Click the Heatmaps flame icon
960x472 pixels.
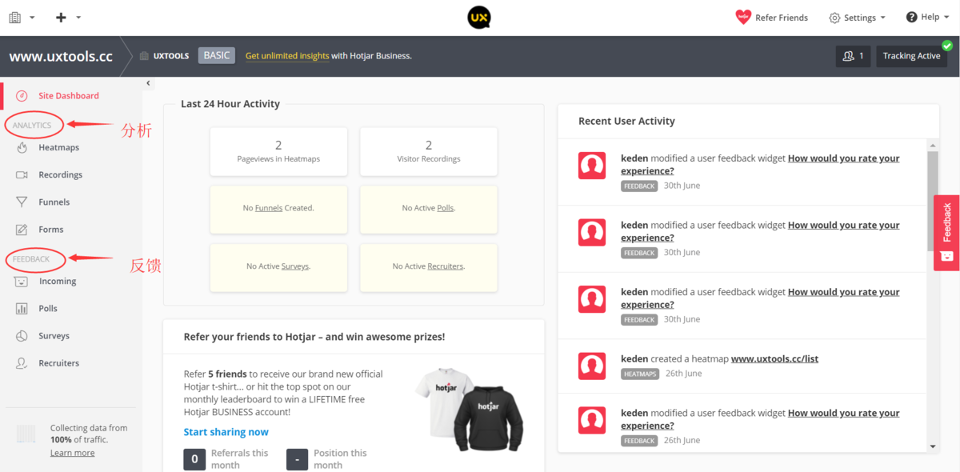pos(22,147)
